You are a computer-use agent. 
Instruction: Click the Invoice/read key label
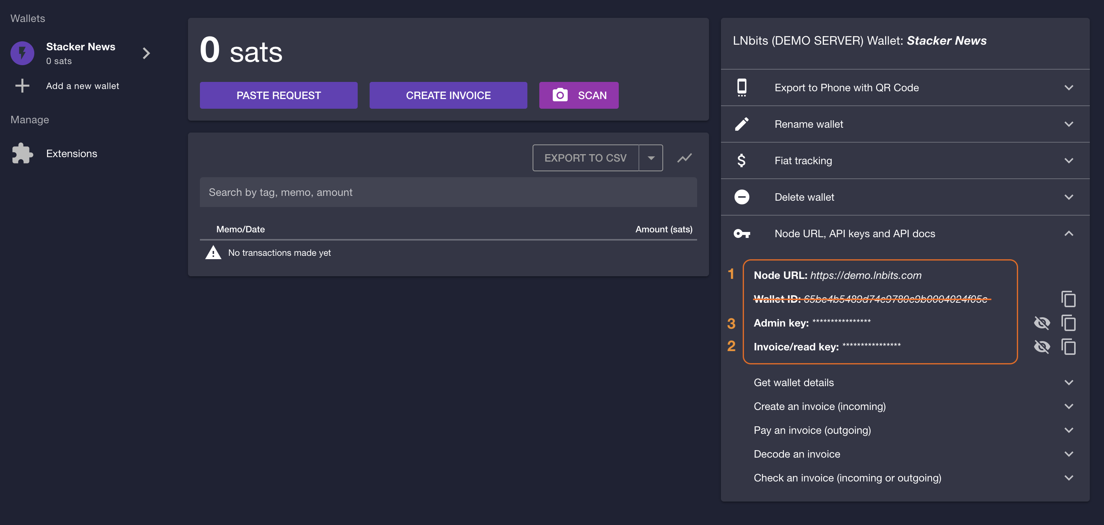tap(796, 347)
